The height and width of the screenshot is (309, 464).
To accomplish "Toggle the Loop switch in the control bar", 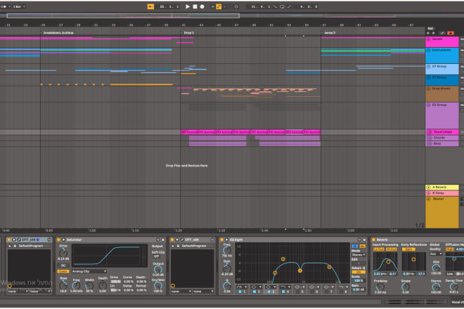I will 282,6.
